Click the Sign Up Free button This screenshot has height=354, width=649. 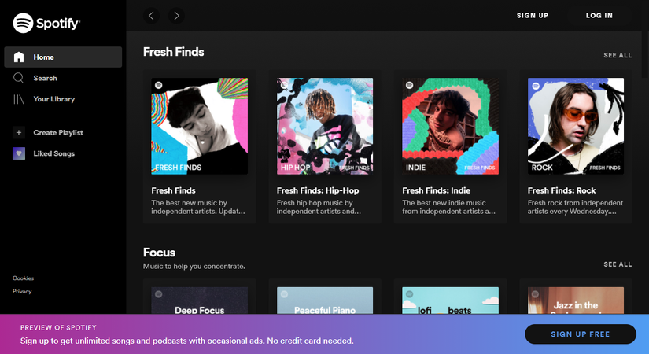pyautogui.click(x=580, y=334)
